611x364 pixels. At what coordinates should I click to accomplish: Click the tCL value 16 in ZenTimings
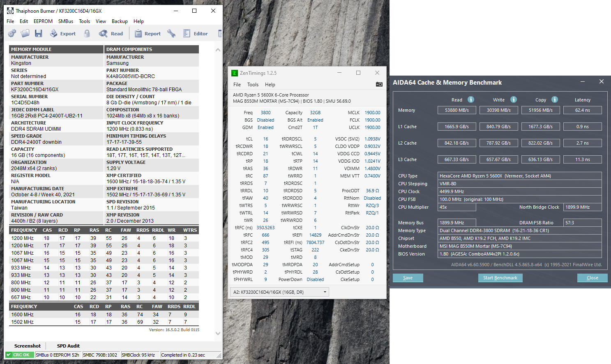click(265, 139)
